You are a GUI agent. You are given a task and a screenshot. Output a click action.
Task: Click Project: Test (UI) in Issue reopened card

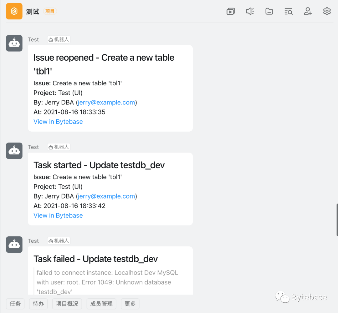point(58,93)
